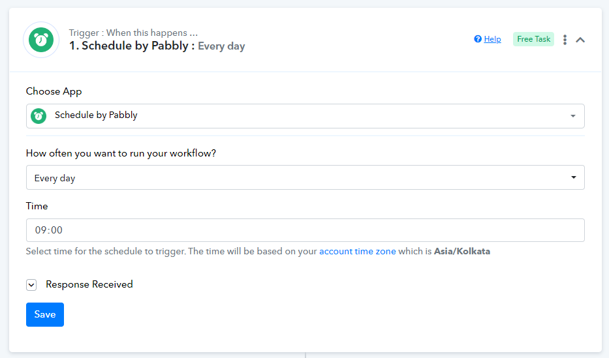Image resolution: width=609 pixels, height=358 pixels.
Task: Open the three-dot options menu
Action: click(x=565, y=40)
